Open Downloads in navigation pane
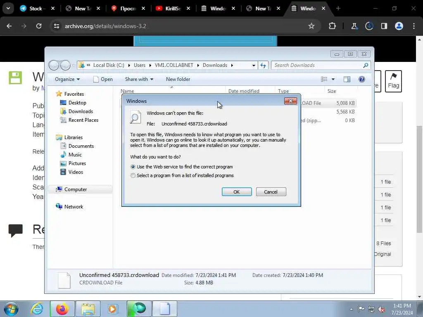The height and width of the screenshot is (317, 423). tap(81, 111)
